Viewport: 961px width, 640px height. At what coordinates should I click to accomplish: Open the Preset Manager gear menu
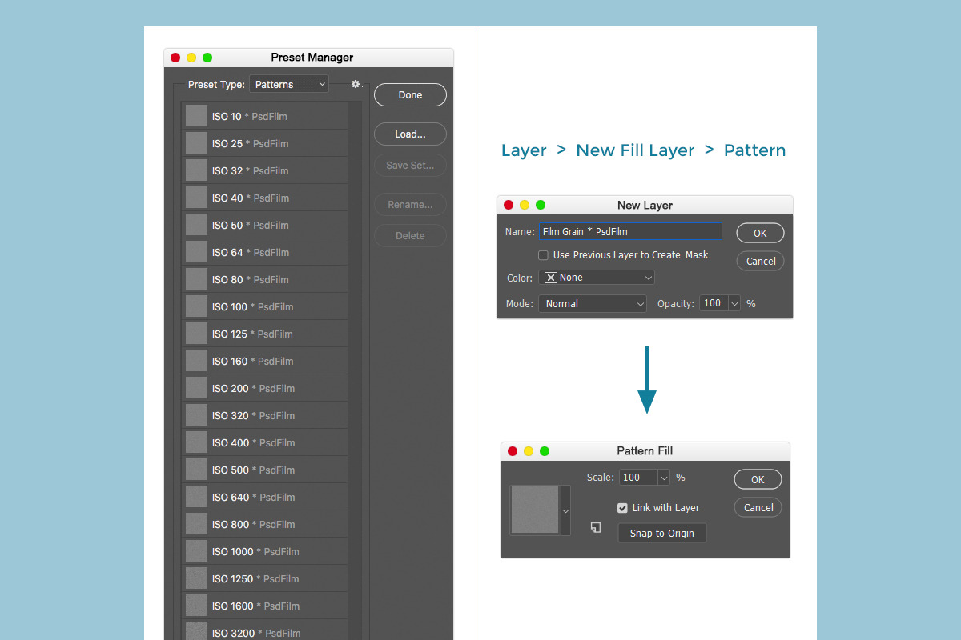(x=357, y=84)
